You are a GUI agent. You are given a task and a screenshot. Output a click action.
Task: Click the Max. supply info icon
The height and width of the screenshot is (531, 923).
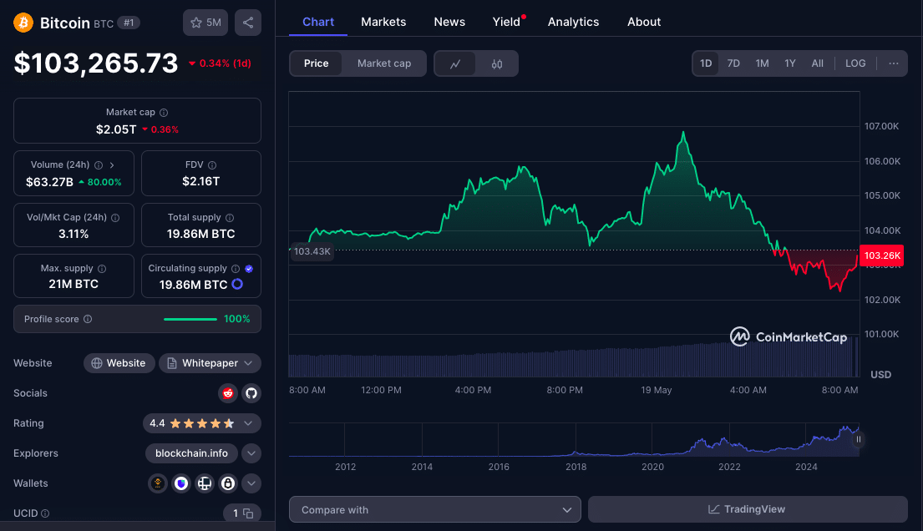102,269
